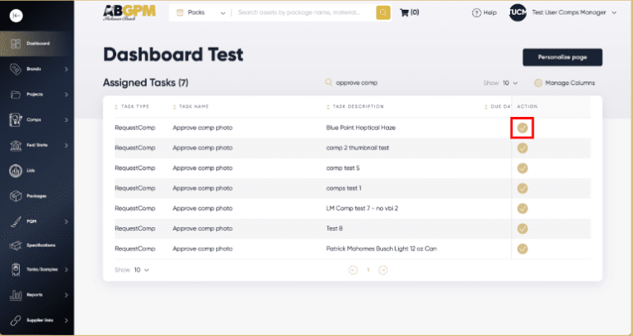Select Dashboard in the sidebar
This screenshot has width=633, height=336.
pyautogui.click(x=36, y=43)
